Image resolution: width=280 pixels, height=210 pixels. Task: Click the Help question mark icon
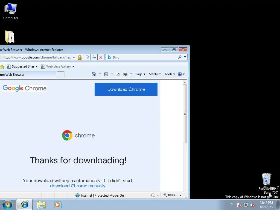pos(180,74)
